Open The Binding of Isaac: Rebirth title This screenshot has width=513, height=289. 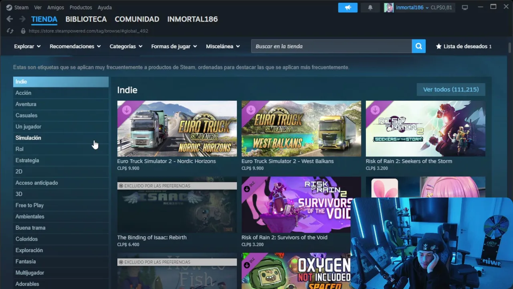[152, 237]
